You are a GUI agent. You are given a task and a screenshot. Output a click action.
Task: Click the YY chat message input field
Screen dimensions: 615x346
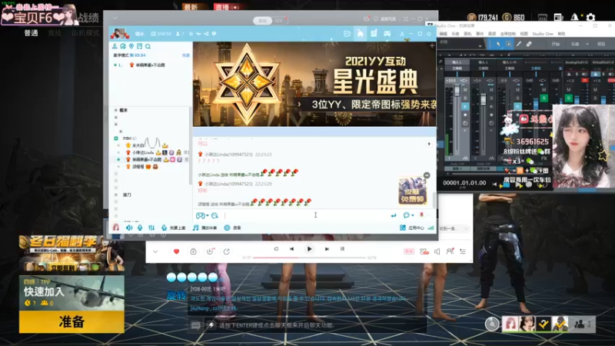pos(306,215)
